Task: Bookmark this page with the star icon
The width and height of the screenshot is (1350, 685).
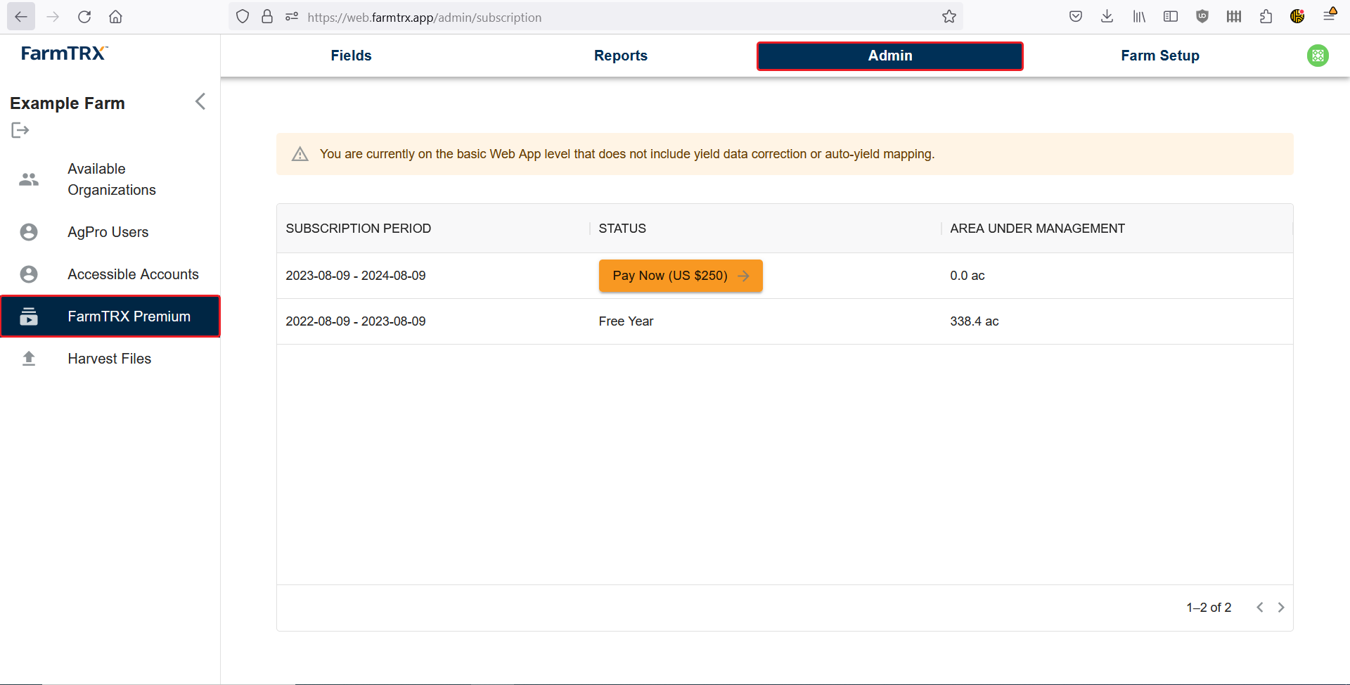Action: pyautogui.click(x=949, y=17)
